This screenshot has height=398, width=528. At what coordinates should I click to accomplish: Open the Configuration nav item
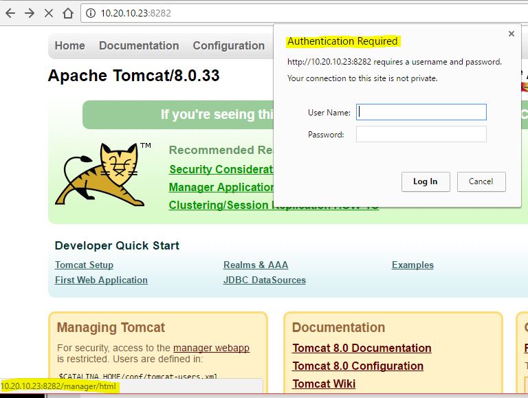[228, 46]
